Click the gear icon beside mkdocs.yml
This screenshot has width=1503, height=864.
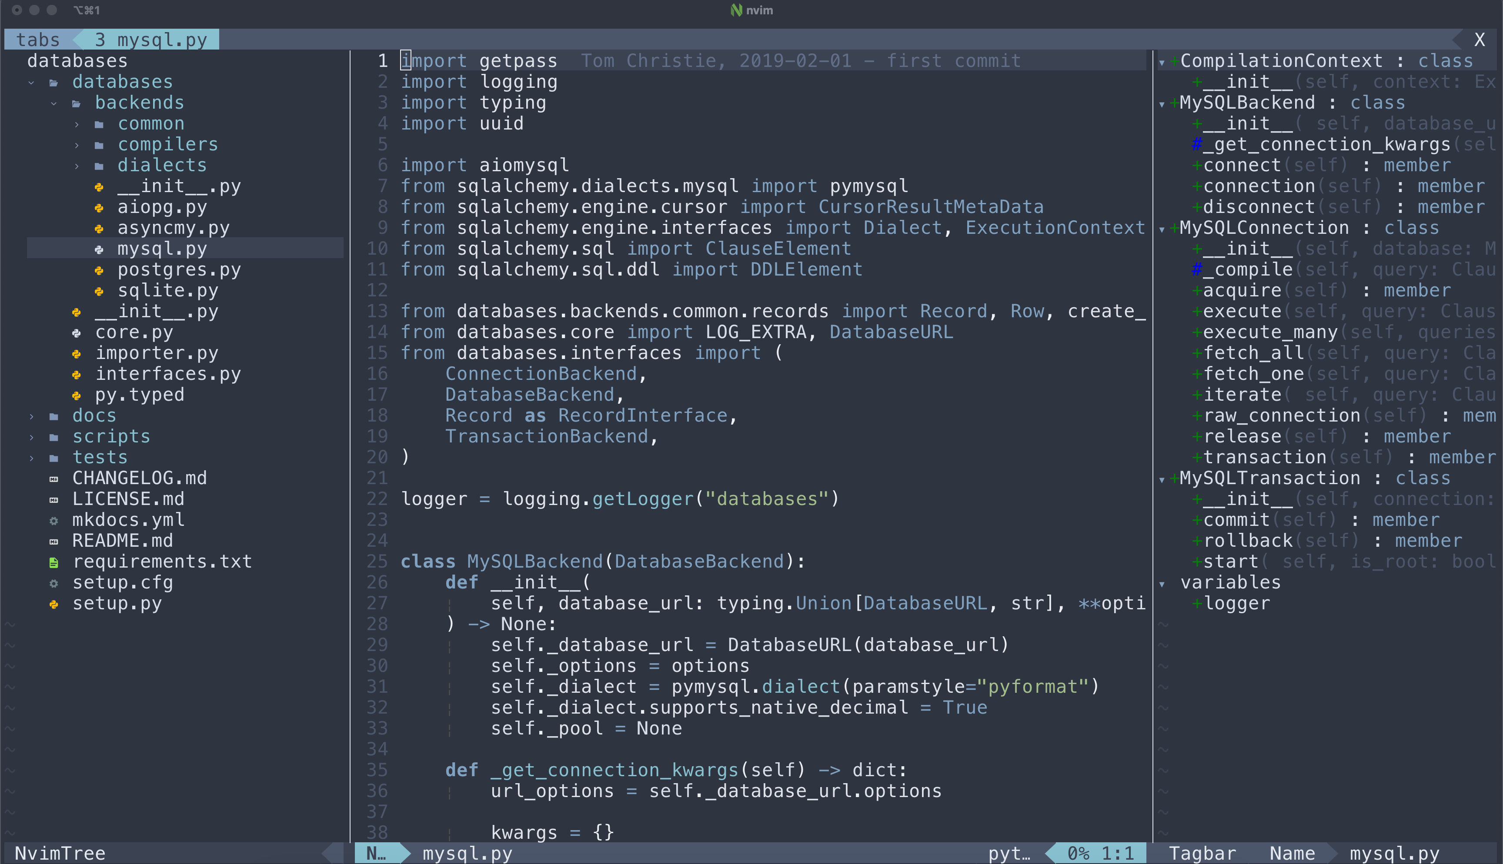tap(54, 520)
